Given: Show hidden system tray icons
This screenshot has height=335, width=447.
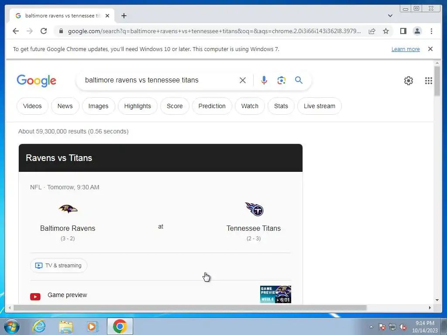Looking at the screenshot, I should pyautogui.click(x=371, y=327).
